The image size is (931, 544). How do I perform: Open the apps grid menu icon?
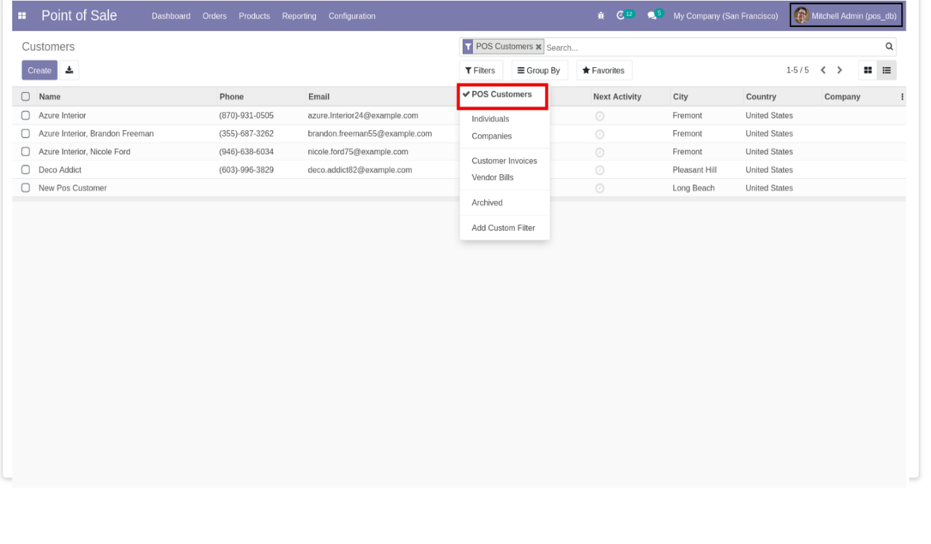coord(22,16)
